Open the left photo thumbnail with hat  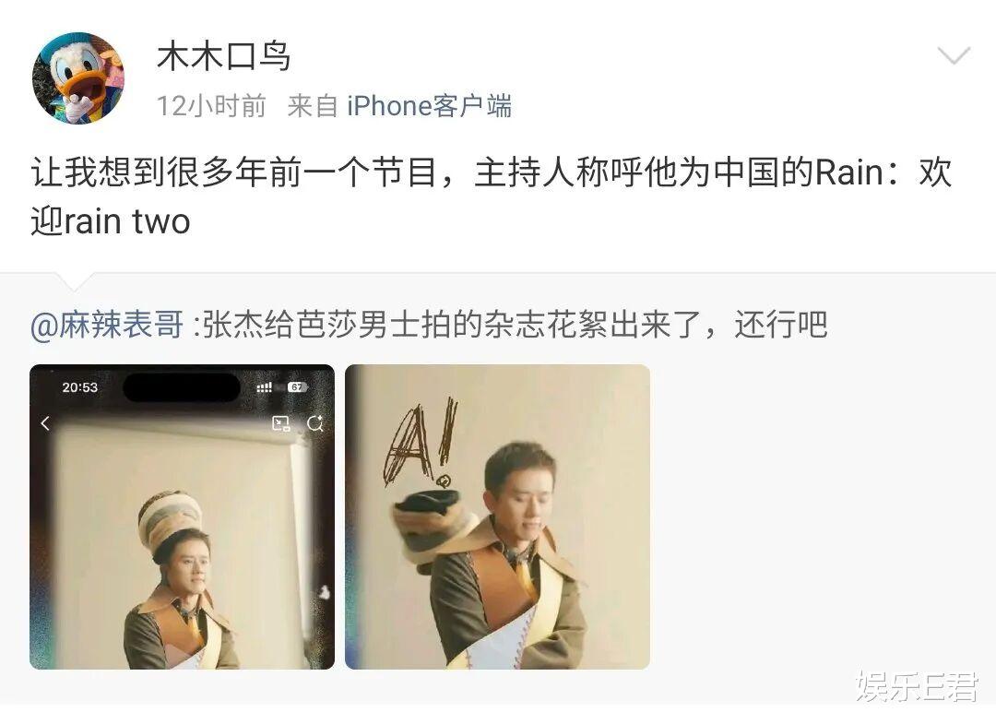click(183, 517)
